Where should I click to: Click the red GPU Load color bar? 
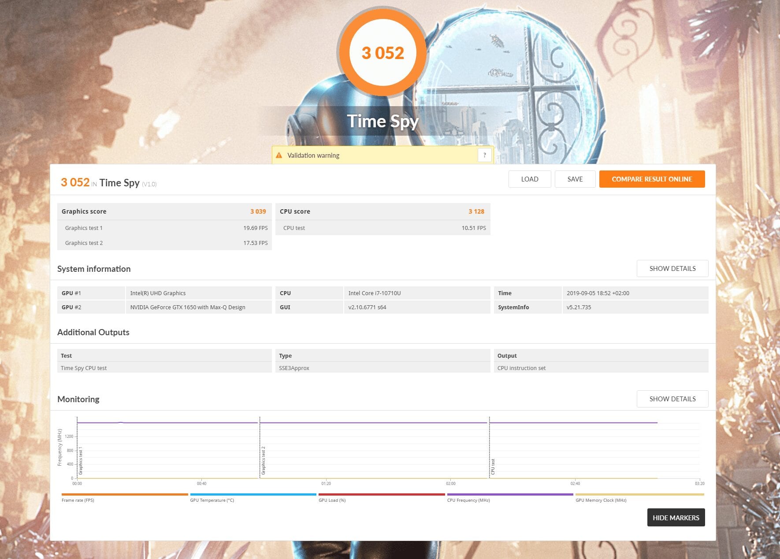click(382, 495)
